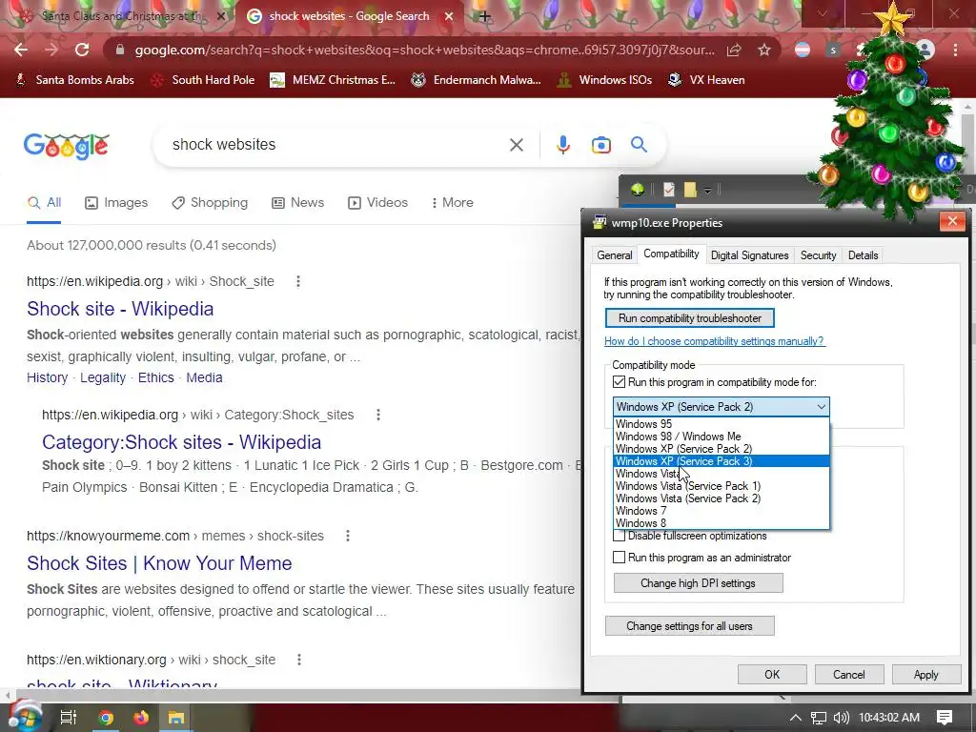Choose Windows 7 from the list
The image size is (976, 732).
pyautogui.click(x=722, y=511)
